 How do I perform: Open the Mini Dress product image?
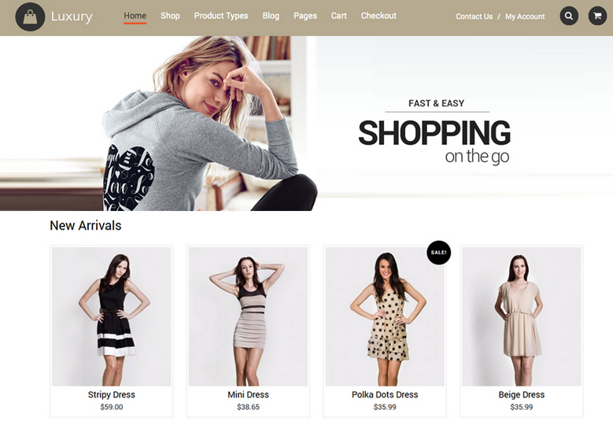248,316
